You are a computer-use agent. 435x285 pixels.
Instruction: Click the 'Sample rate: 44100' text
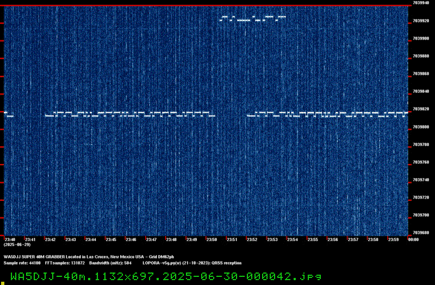(x=22, y=263)
